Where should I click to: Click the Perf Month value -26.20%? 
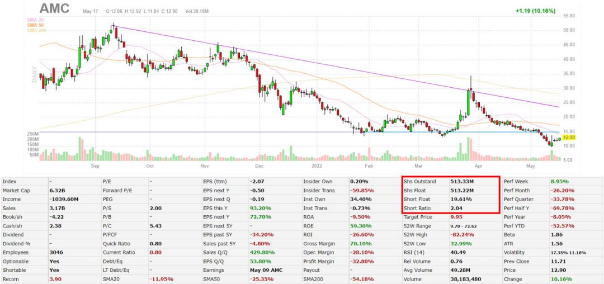click(561, 191)
